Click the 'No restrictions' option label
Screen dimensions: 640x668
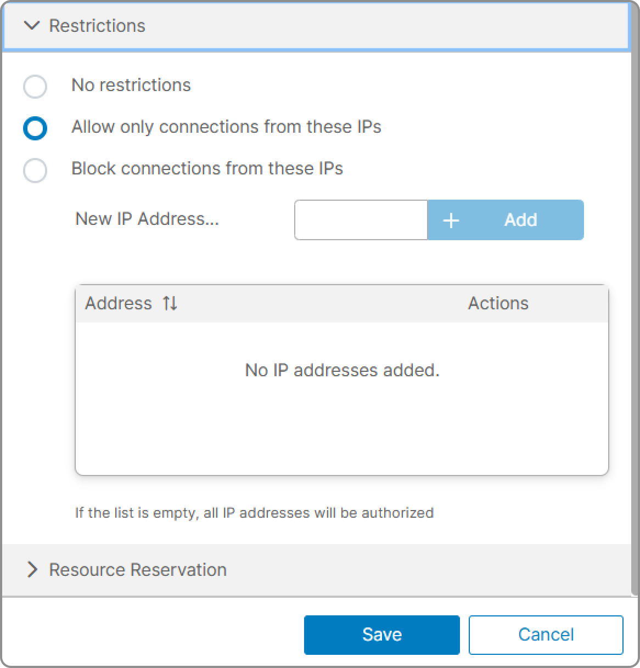click(131, 85)
